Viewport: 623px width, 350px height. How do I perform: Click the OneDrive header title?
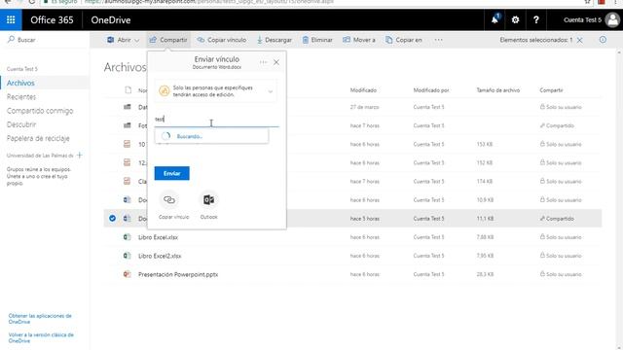[x=110, y=19]
